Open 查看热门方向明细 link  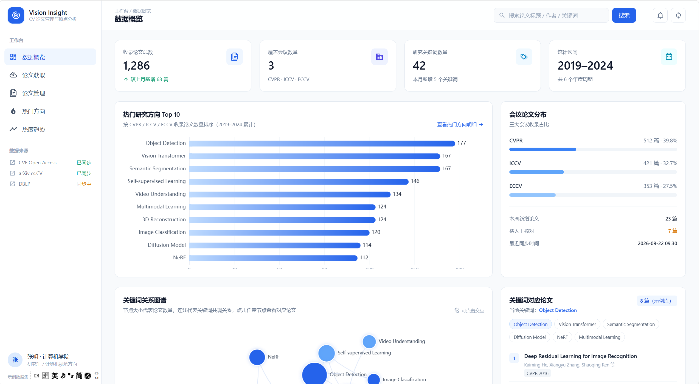point(460,124)
